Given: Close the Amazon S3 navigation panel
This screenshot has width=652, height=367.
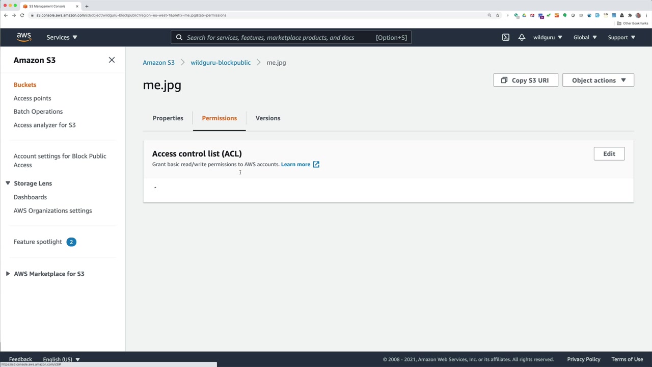Looking at the screenshot, I should pos(112,60).
